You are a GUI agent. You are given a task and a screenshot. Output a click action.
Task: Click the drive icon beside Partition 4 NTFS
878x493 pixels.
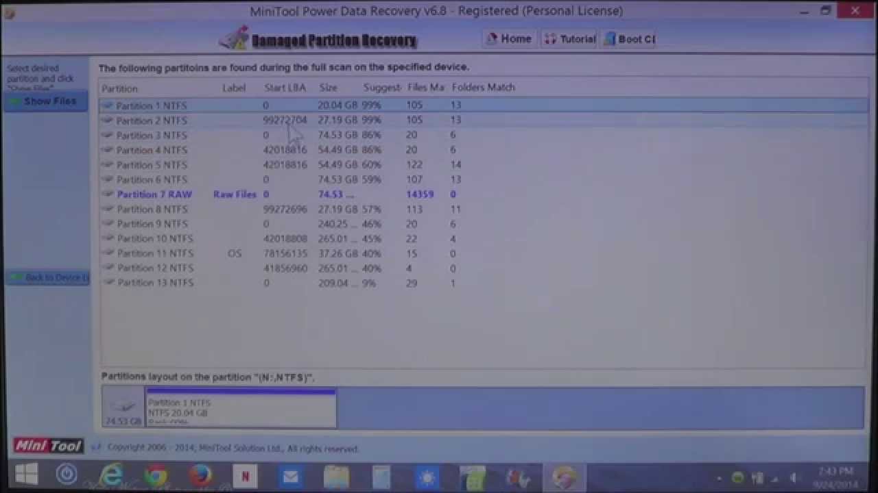(x=108, y=150)
